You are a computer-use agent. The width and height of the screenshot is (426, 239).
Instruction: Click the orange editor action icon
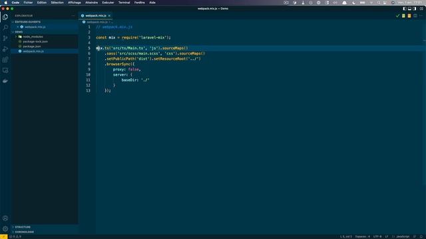point(409,16)
